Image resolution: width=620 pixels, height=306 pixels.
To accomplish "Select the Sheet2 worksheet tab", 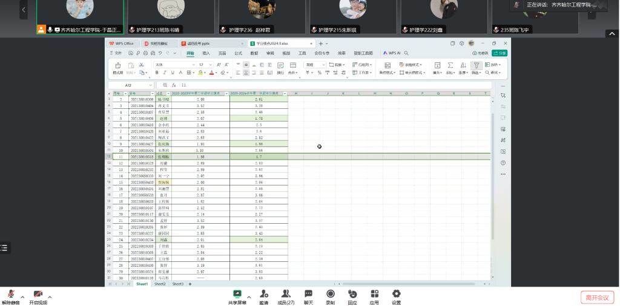I will point(160,284).
